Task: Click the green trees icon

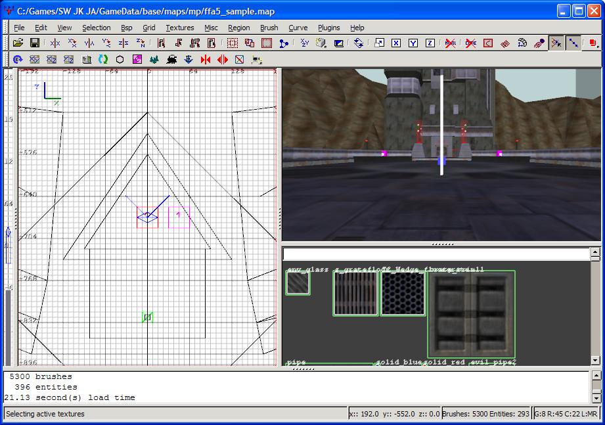Action: 154,59
